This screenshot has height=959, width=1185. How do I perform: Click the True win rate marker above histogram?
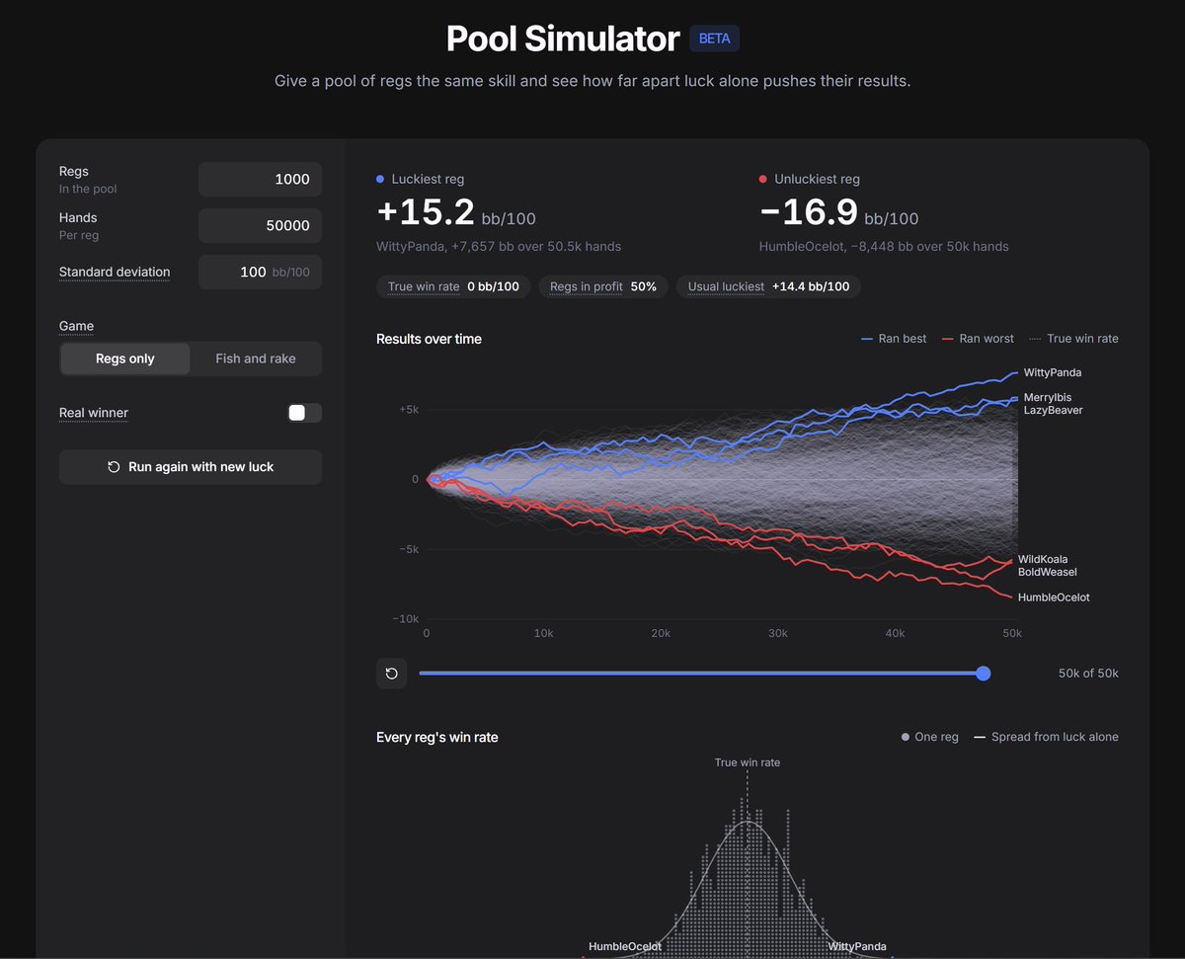pyautogui.click(x=748, y=762)
